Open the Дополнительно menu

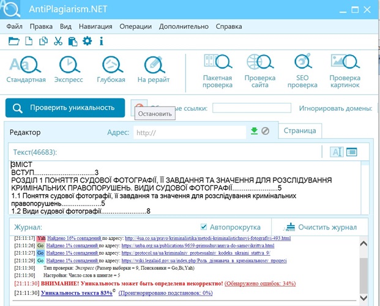click(184, 26)
